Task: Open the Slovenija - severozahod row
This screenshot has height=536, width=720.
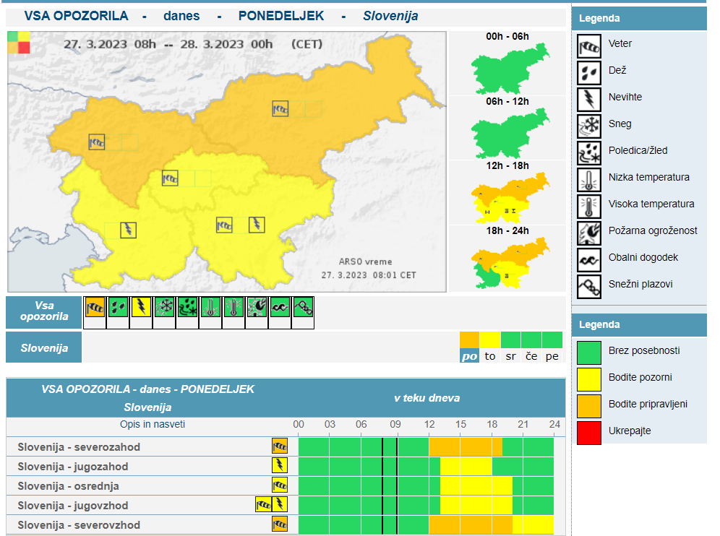Action: pos(79,447)
